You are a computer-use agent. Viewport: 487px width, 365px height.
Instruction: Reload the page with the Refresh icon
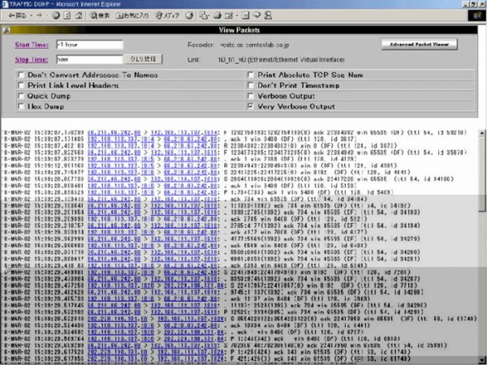[x=67, y=15]
